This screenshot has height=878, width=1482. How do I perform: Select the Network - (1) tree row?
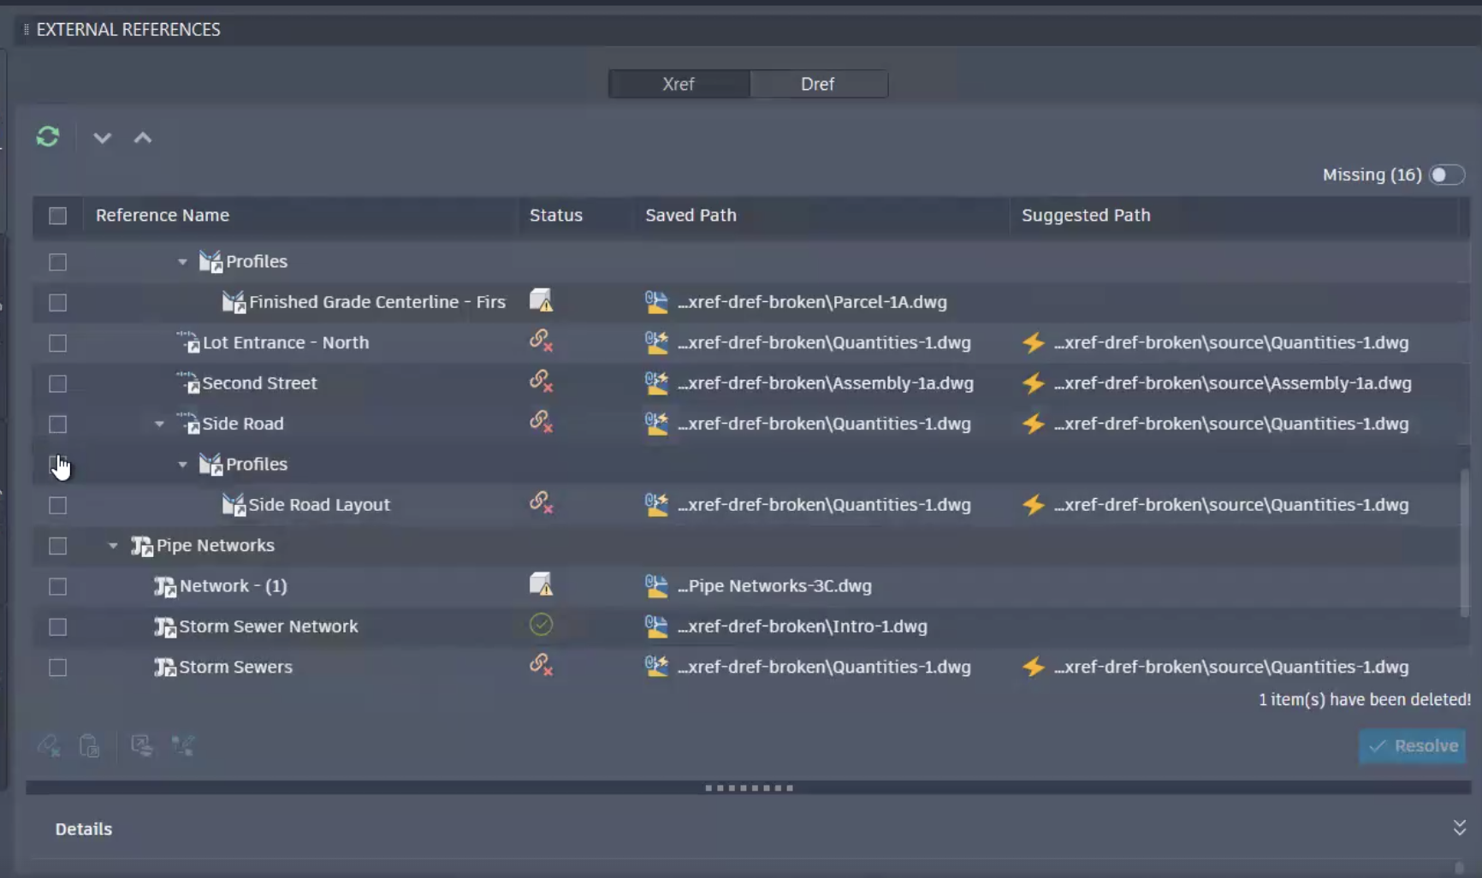tap(751, 586)
